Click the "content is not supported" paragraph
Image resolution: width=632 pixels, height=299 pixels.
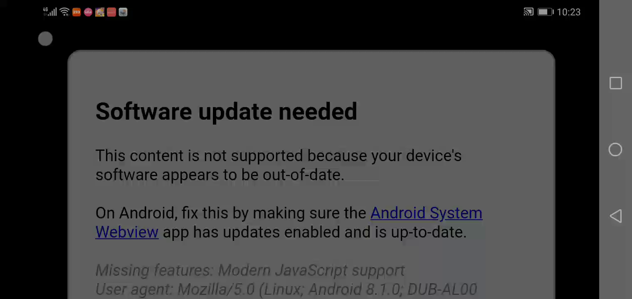[x=279, y=165]
